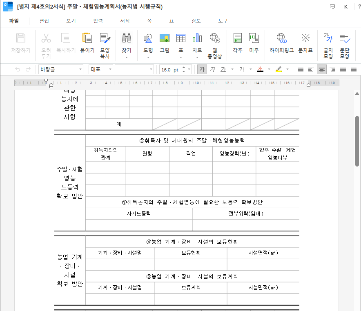This screenshot has width=361, height=311.
Task: Open the 검토 menu
Action: (196, 21)
